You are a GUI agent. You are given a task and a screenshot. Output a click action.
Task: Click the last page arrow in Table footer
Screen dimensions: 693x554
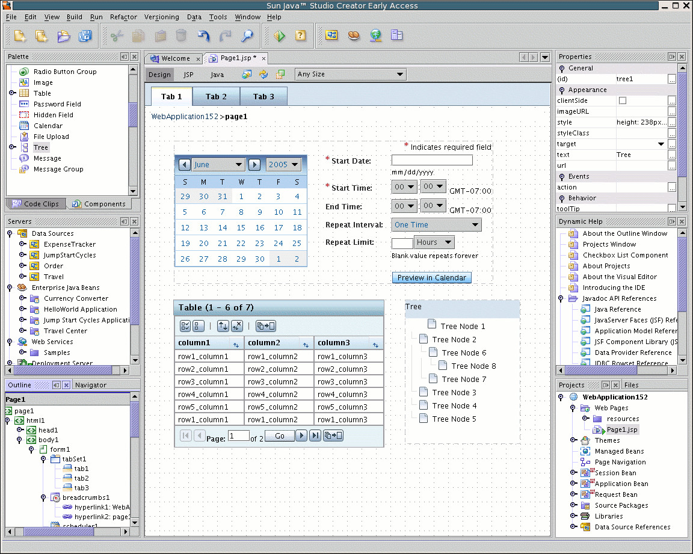[x=315, y=436]
